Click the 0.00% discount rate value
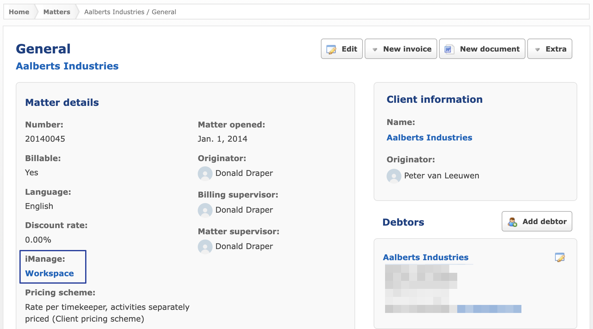 point(38,240)
